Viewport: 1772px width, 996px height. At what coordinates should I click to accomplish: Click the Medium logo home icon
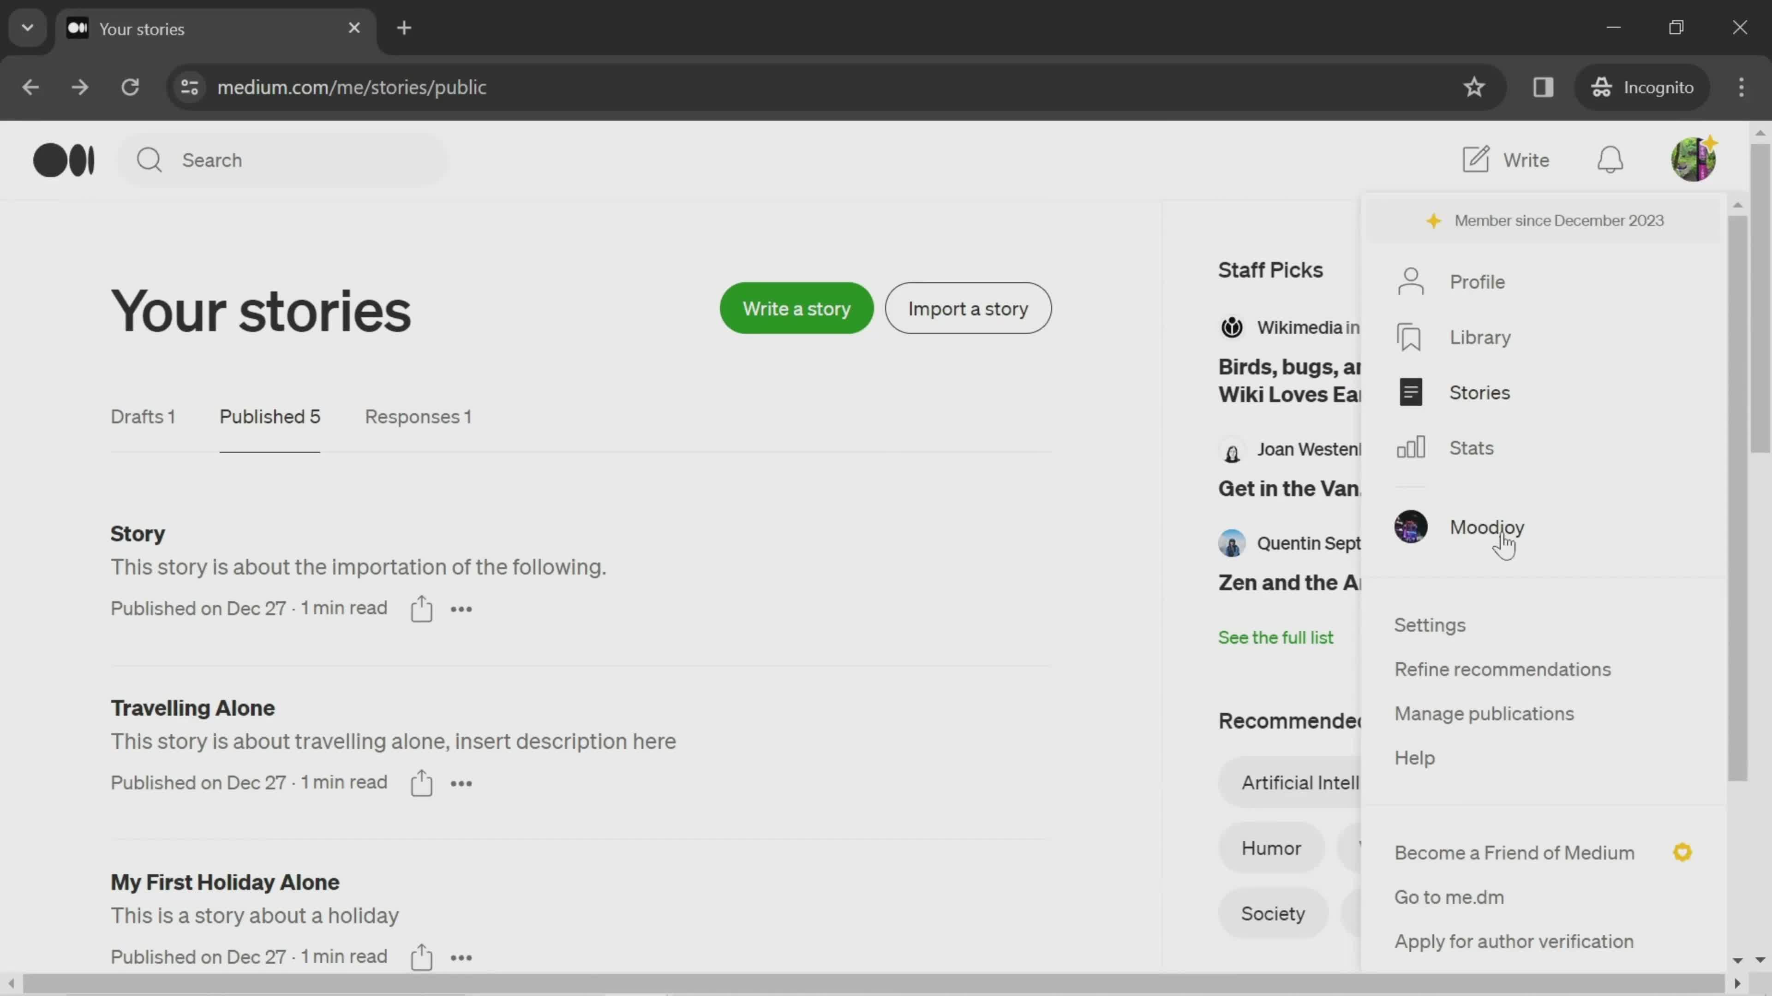[63, 159]
